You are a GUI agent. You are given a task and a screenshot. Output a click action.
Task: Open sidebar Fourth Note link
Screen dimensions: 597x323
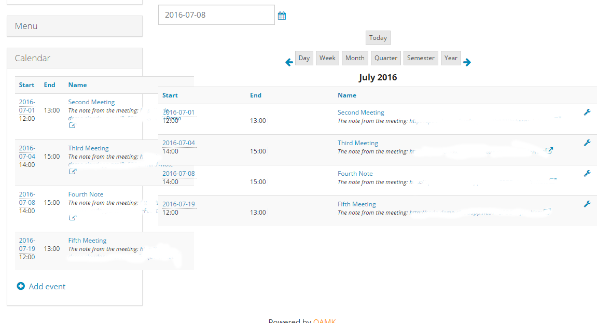tap(86, 194)
